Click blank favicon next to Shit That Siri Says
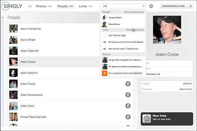197x131 pixels. click(105, 35)
